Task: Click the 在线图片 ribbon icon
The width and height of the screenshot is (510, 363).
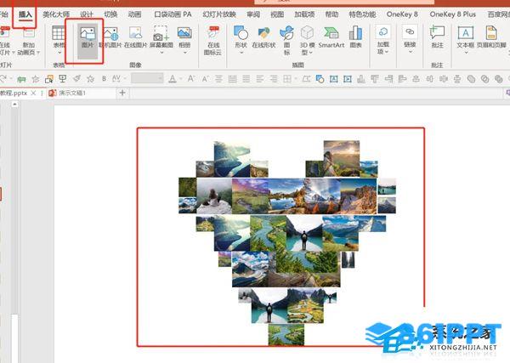Action: (136, 37)
